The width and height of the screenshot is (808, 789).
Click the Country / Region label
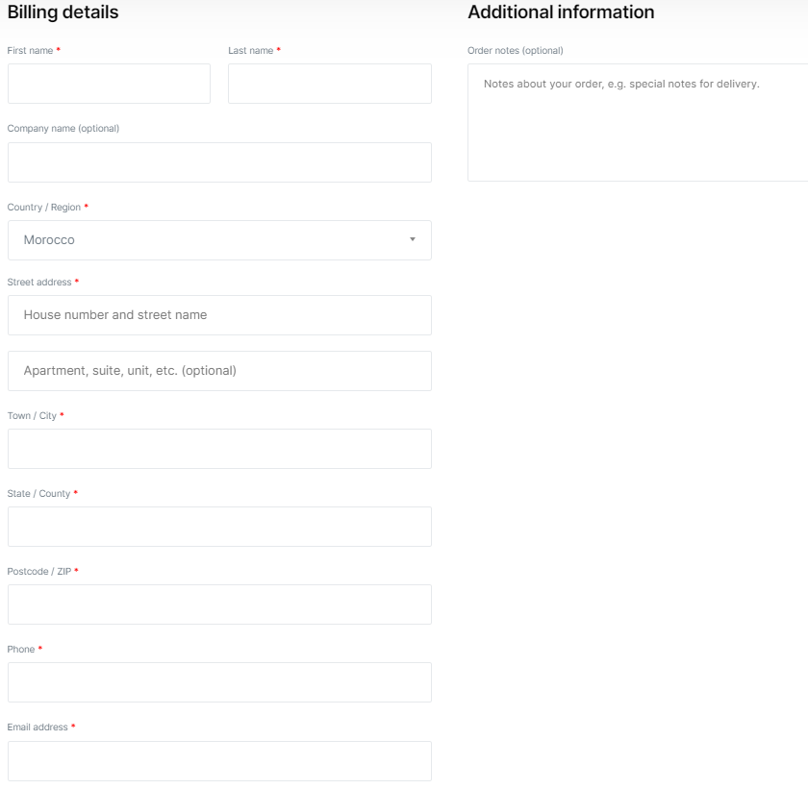44,208
